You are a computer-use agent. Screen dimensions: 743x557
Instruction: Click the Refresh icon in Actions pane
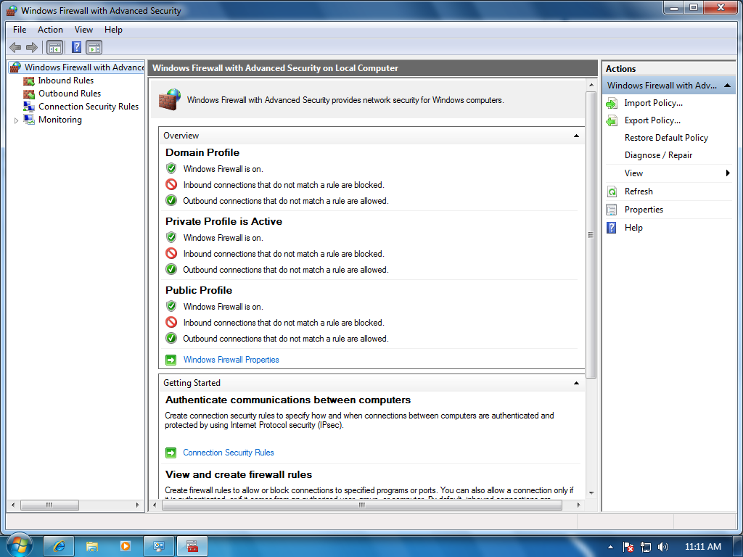[612, 191]
